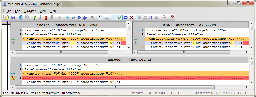Click Mine pane scrollbar down arrow
Screen dimensions: 256x97
click(251, 48)
